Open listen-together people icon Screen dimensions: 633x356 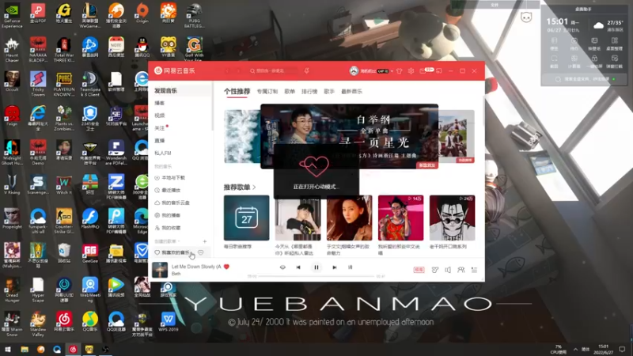pos(461,270)
